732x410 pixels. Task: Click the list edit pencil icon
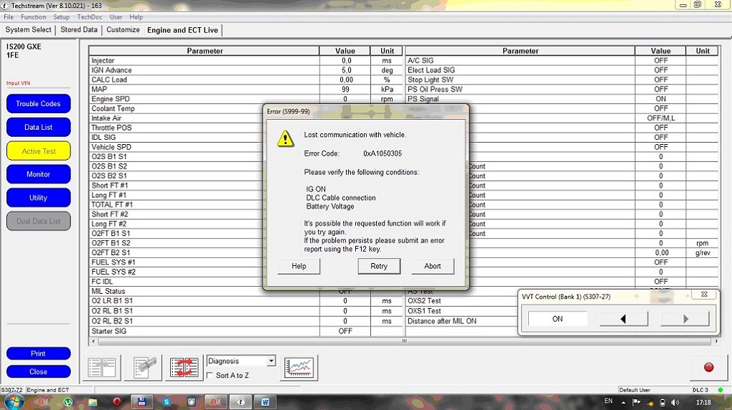click(143, 367)
